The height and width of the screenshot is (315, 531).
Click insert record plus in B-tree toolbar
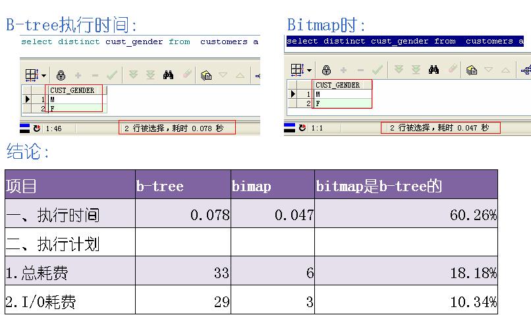(x=78, y=75)
